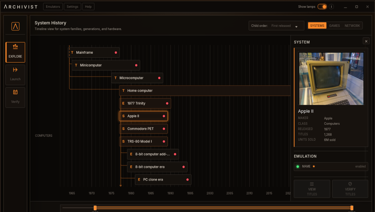The height and width of the screenshot is (212, 375).
Task: Open the Emulators menu
Action: 53,7
